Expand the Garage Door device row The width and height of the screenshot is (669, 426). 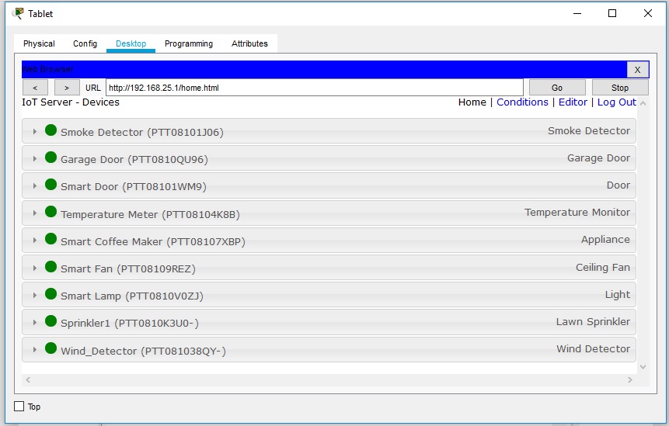click(34, 159)
